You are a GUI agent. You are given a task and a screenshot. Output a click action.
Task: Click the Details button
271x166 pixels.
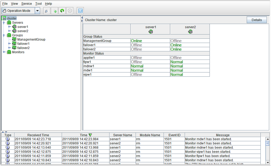tap(256, 20)
